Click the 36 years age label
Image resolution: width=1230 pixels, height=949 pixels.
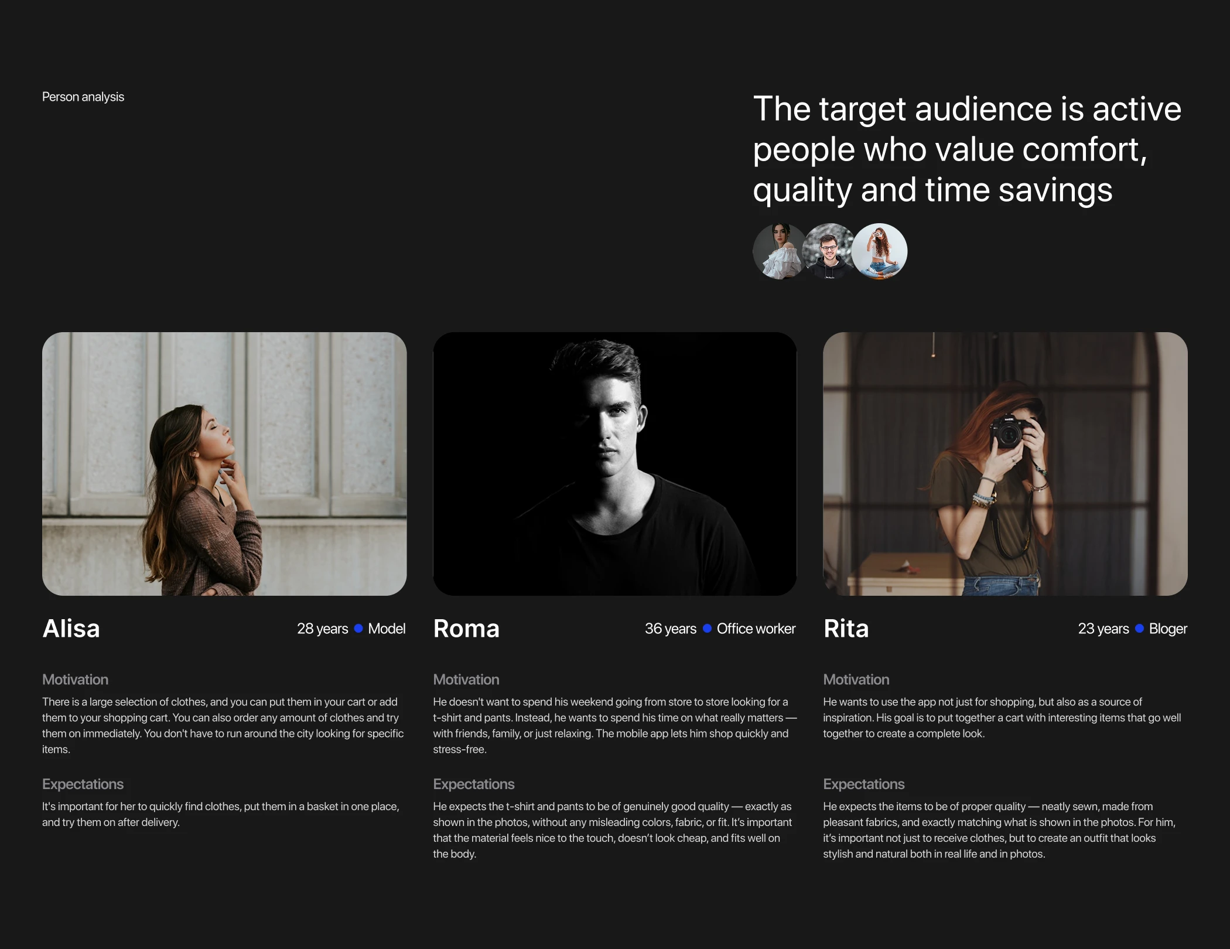tap(670, 629)
